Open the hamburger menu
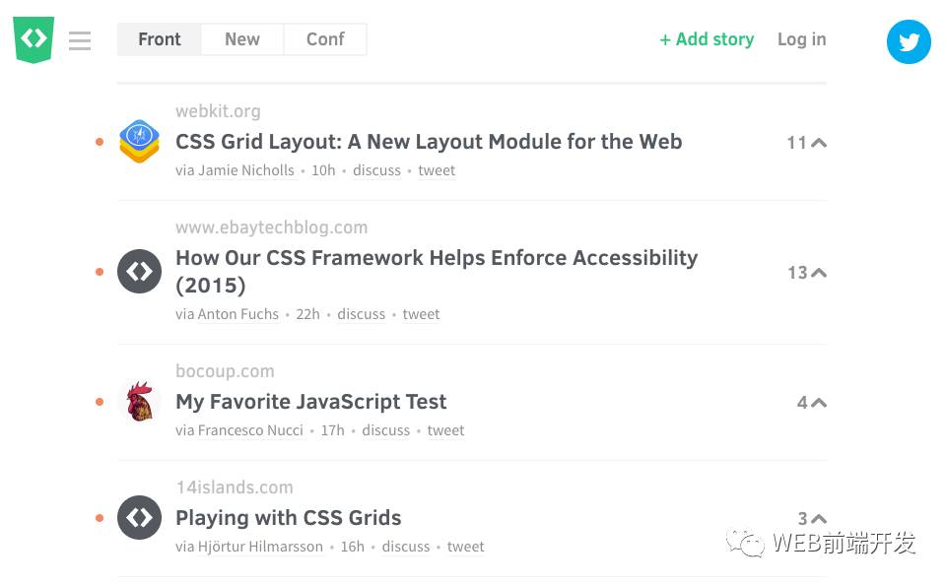Viewport: 947px width, 585px height. pos(80,40)
